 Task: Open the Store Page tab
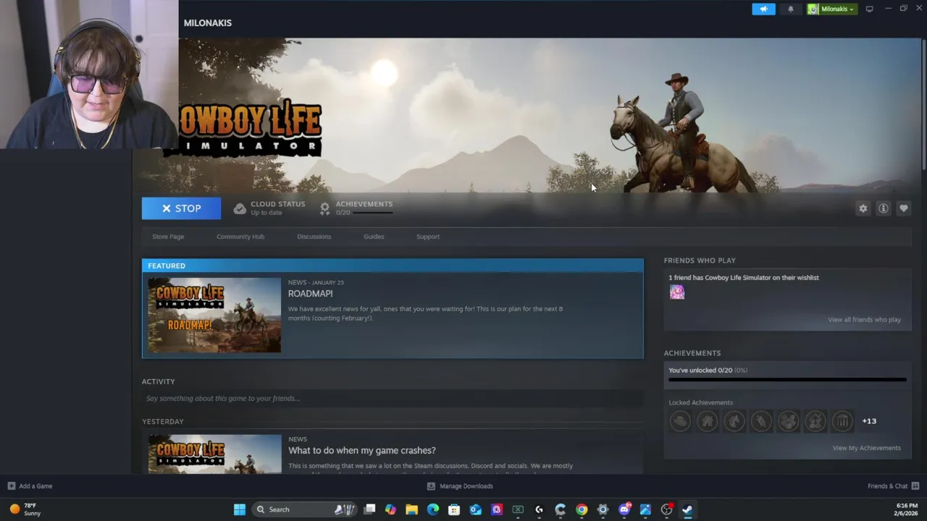tap(168, 237)
